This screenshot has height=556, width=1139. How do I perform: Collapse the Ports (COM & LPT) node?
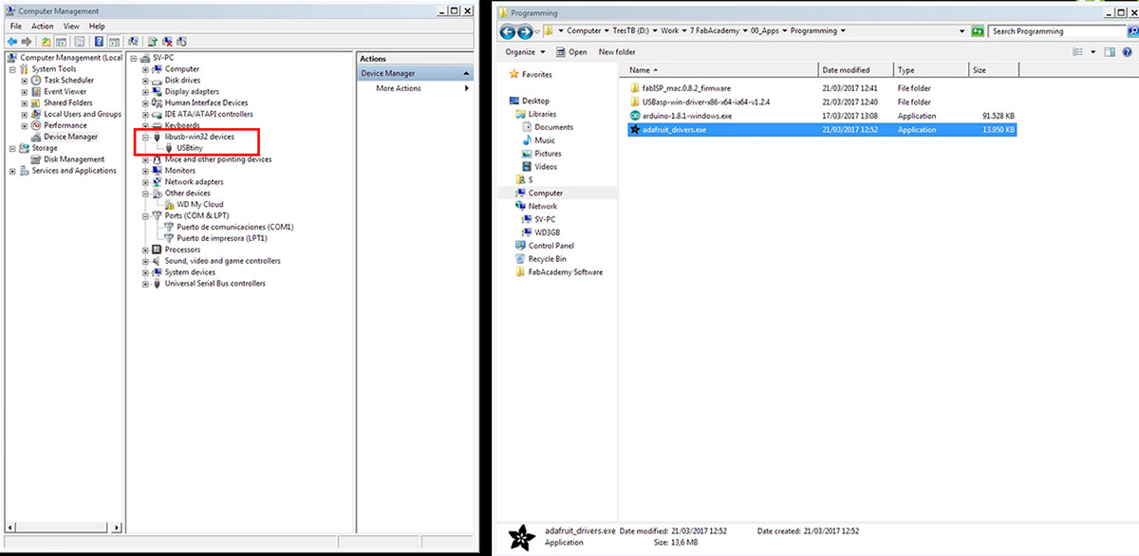click(x=145, y=215)
